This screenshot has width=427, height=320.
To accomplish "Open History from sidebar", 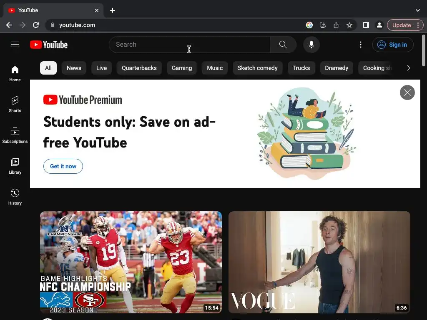I will pyautogui.click(x=15, y=197).
